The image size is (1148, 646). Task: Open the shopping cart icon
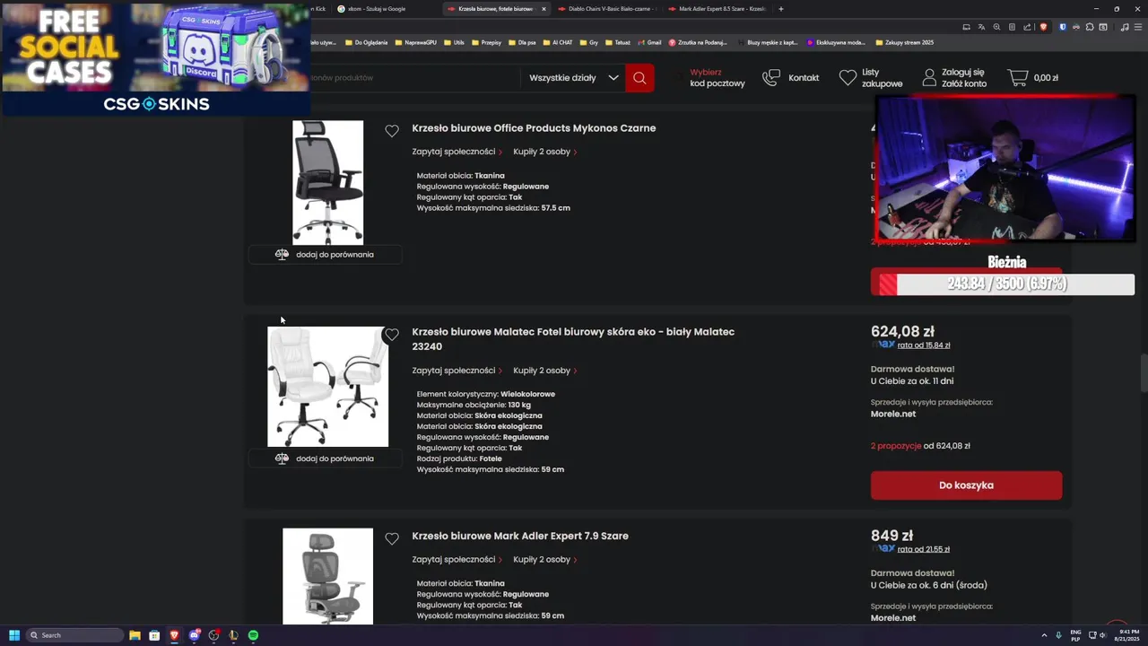click(1018, 78)
